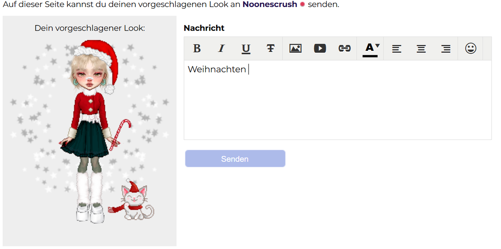Open the emoji smiley picker

coord(471,48)
